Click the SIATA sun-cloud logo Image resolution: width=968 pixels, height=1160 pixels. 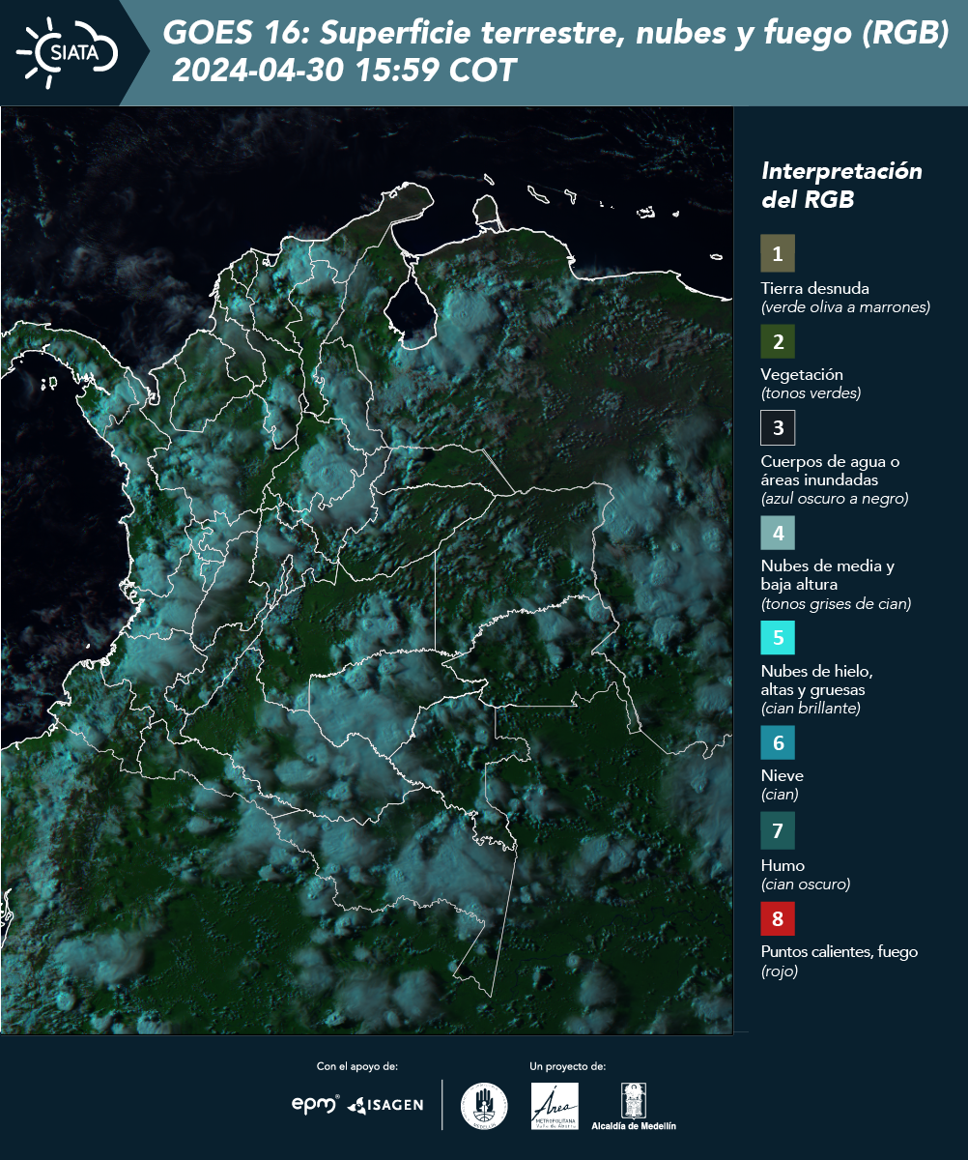pyautogui.click(x=66, y=52)
